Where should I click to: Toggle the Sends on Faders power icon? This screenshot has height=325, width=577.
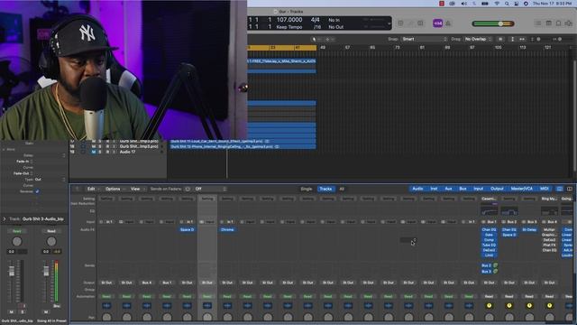(188, 189)
